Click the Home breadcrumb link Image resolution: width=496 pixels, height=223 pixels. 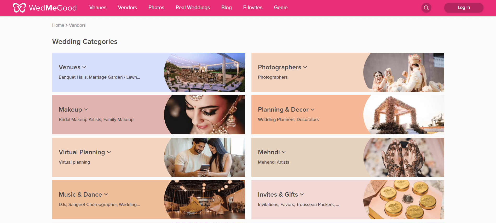(x=58, y=25)
